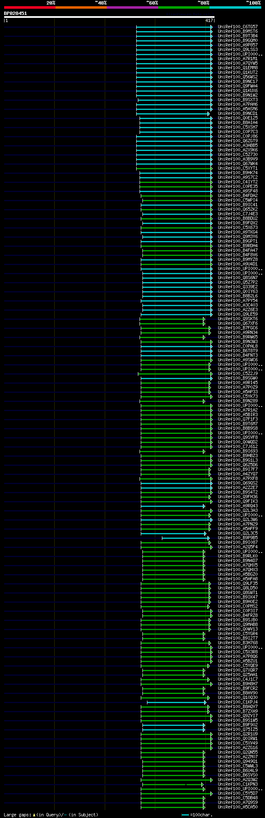
Task: Open hit UniRef100_B9T3B4
Action: 238,36
